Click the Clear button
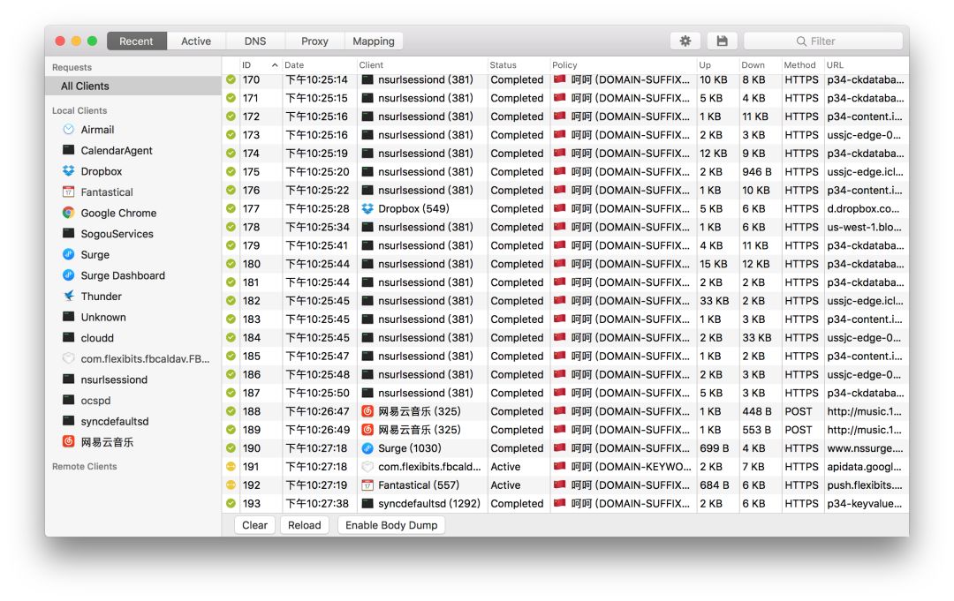The image size is (954, 601). (x=255, y=525)
